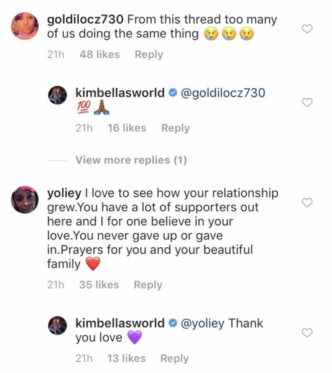View the 35 likes list
This screenshot has height=373, width=332.
(99, 285)
